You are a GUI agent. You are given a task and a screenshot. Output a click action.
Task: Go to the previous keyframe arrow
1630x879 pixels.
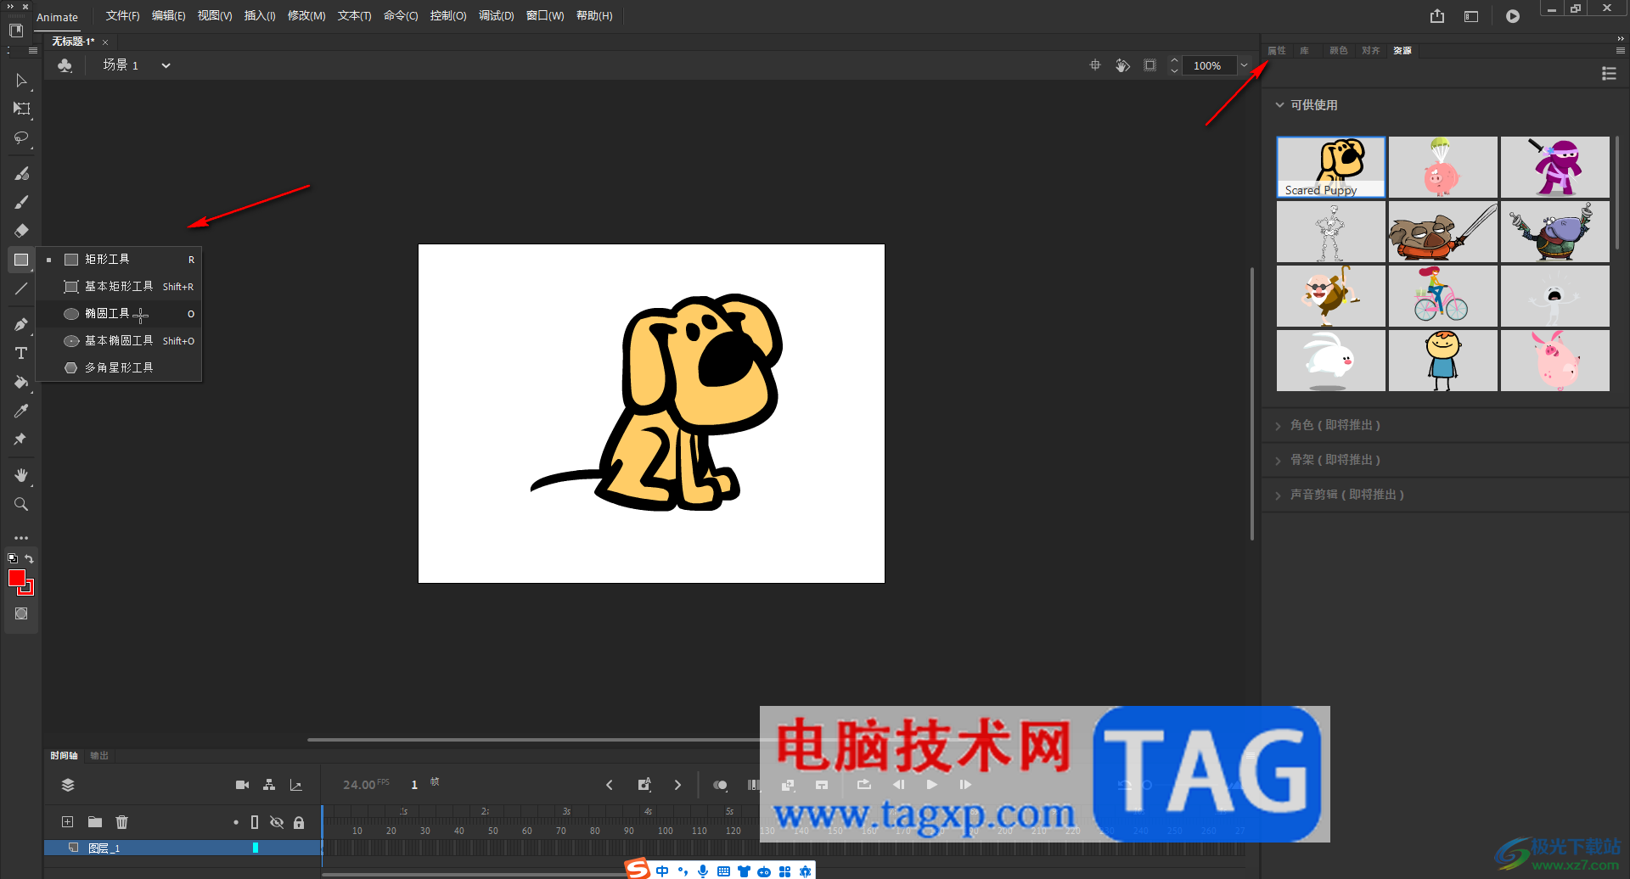tap(610, 785)
